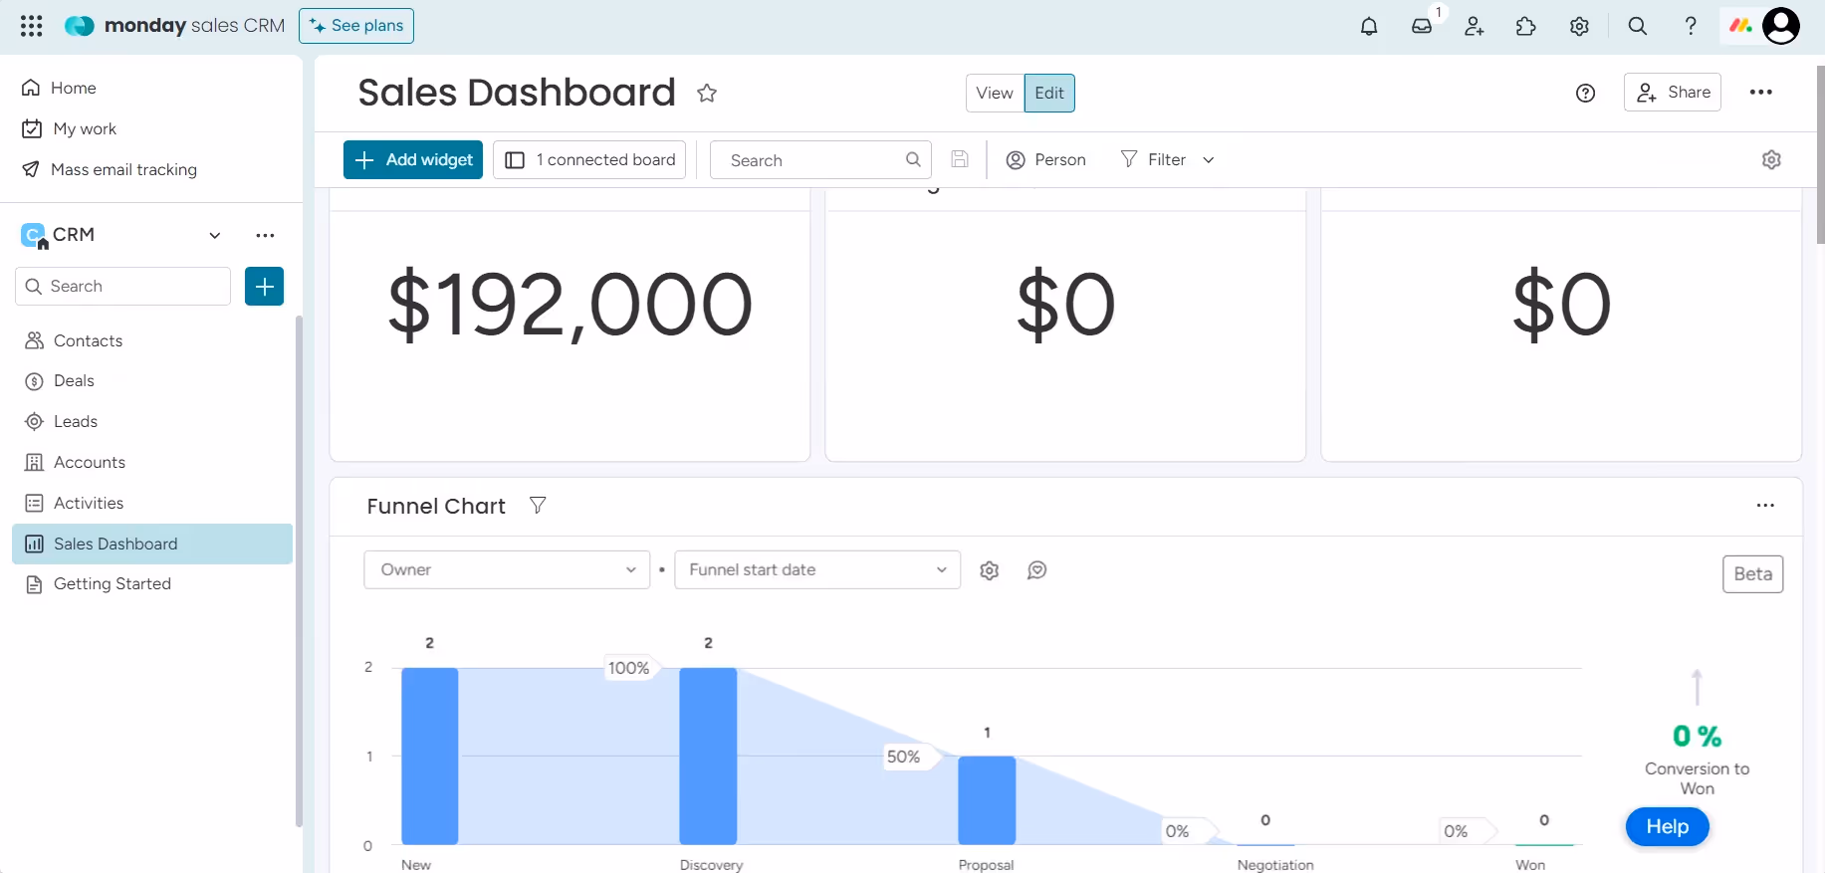
Task: Open the inbox update feed
Action: (1422, 26)
